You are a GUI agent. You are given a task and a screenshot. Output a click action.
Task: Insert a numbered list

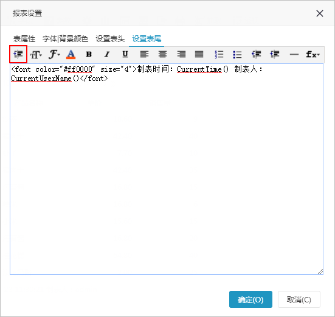pos(219,54)
